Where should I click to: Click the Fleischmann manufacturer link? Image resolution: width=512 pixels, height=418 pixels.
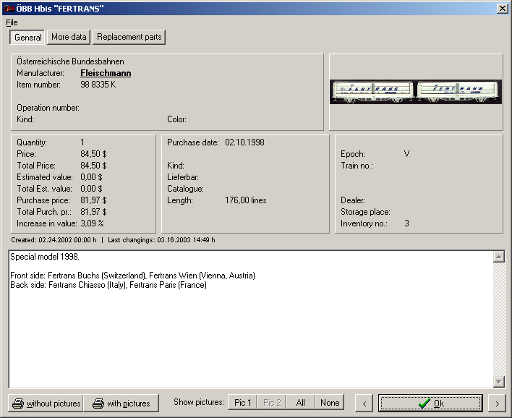106,73
